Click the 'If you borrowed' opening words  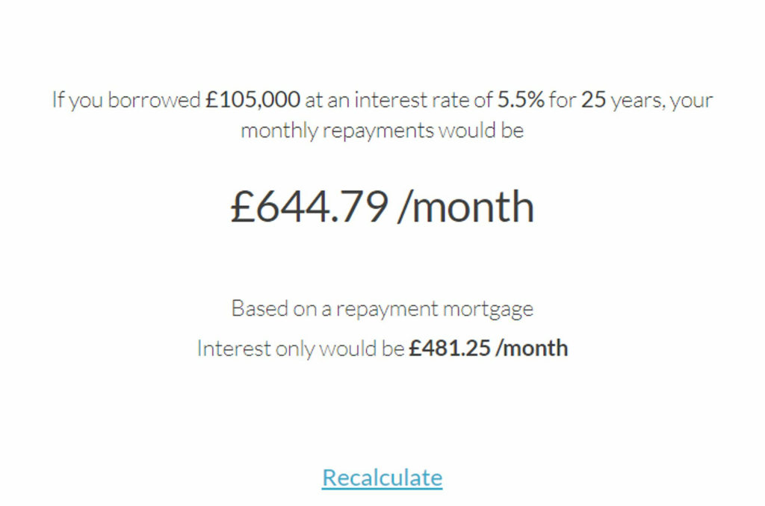tap(126, 101)
